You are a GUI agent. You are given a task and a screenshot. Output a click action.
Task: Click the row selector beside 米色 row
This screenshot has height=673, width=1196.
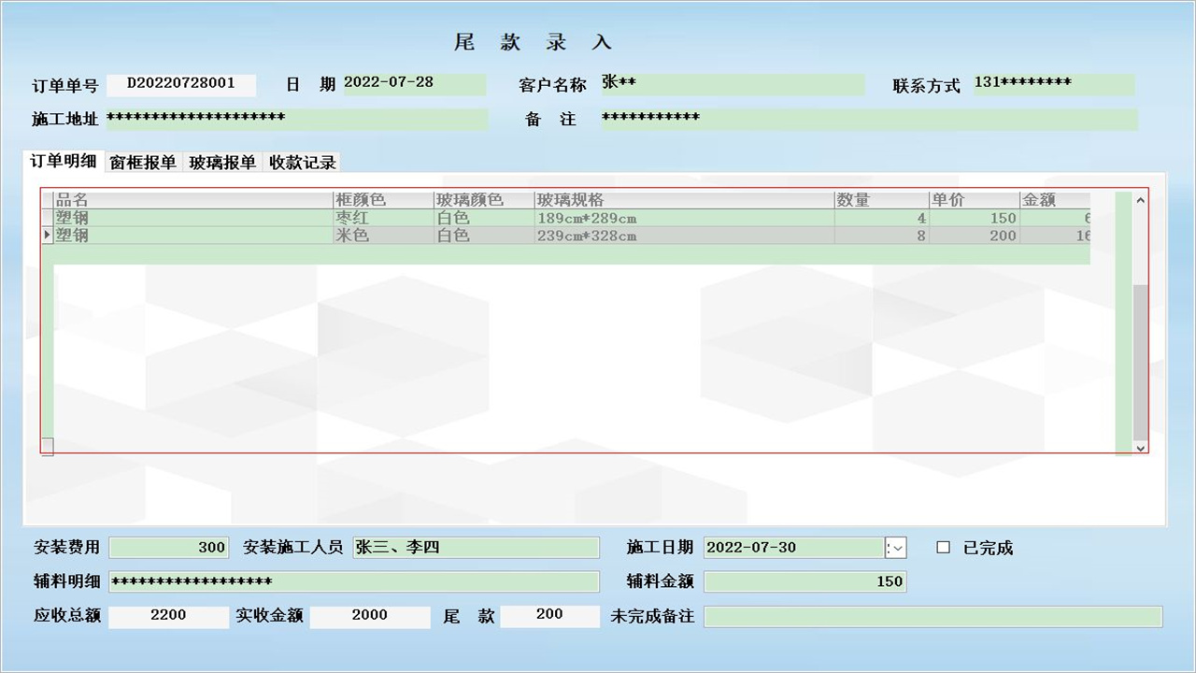click(47, 236)
